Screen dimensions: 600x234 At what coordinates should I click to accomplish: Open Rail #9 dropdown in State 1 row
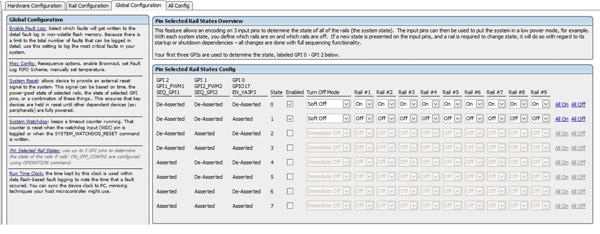pyautogui.click(x=540, y=118)
